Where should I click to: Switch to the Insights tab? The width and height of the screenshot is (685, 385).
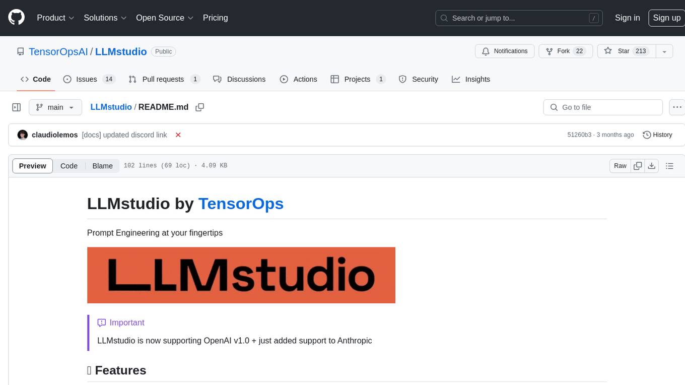click(471, 79)
